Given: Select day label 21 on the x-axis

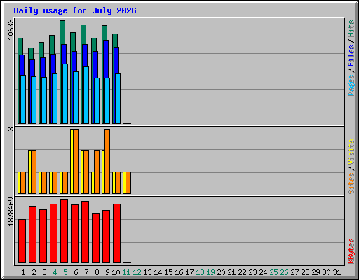Looking at the screenshot, I should (231, 272).
